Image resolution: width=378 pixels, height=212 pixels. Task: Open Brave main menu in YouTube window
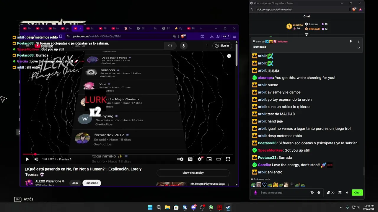point(234,36)
